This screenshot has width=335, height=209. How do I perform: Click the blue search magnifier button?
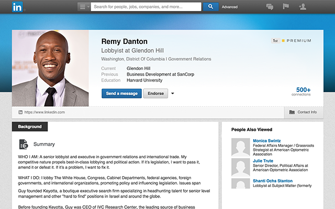210,7
